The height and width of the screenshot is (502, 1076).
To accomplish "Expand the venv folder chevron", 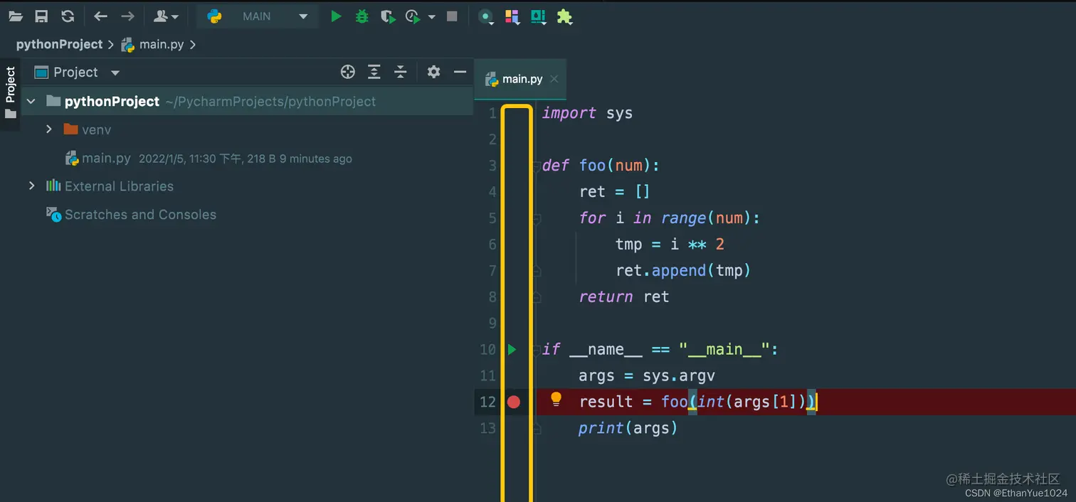I will [48, 129].
